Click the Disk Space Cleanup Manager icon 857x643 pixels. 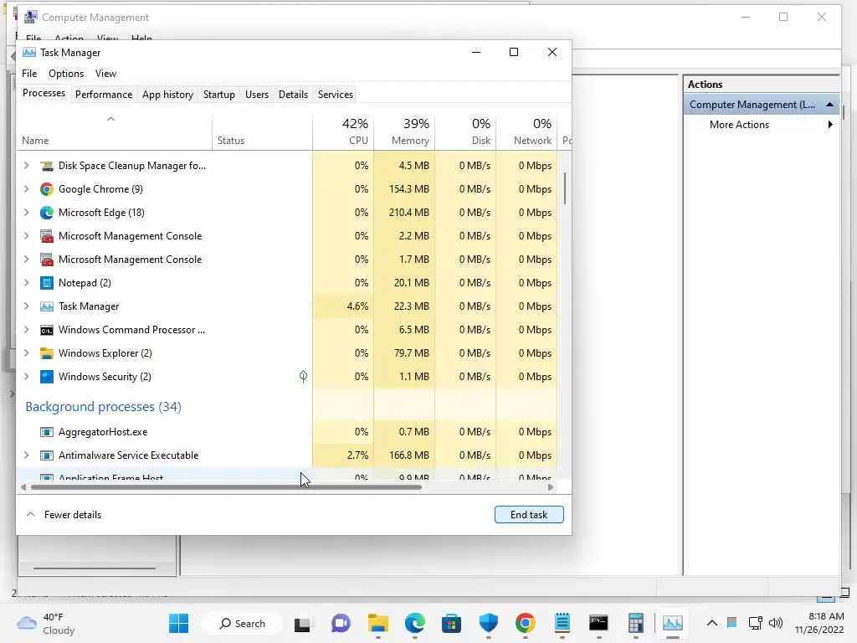pyautogui.click(x=47, y=166)
